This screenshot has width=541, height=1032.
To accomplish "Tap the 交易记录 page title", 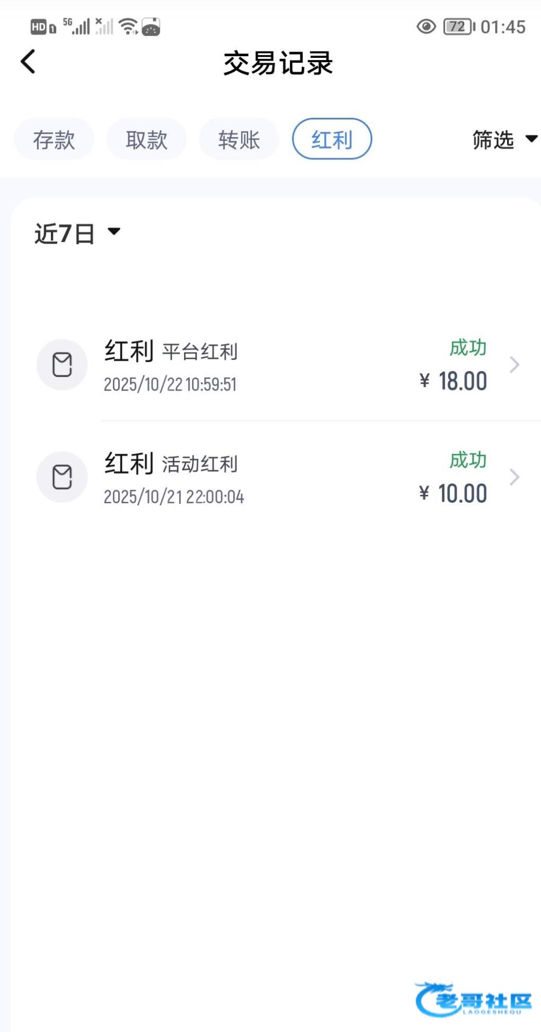I will [x=278, y=63].
